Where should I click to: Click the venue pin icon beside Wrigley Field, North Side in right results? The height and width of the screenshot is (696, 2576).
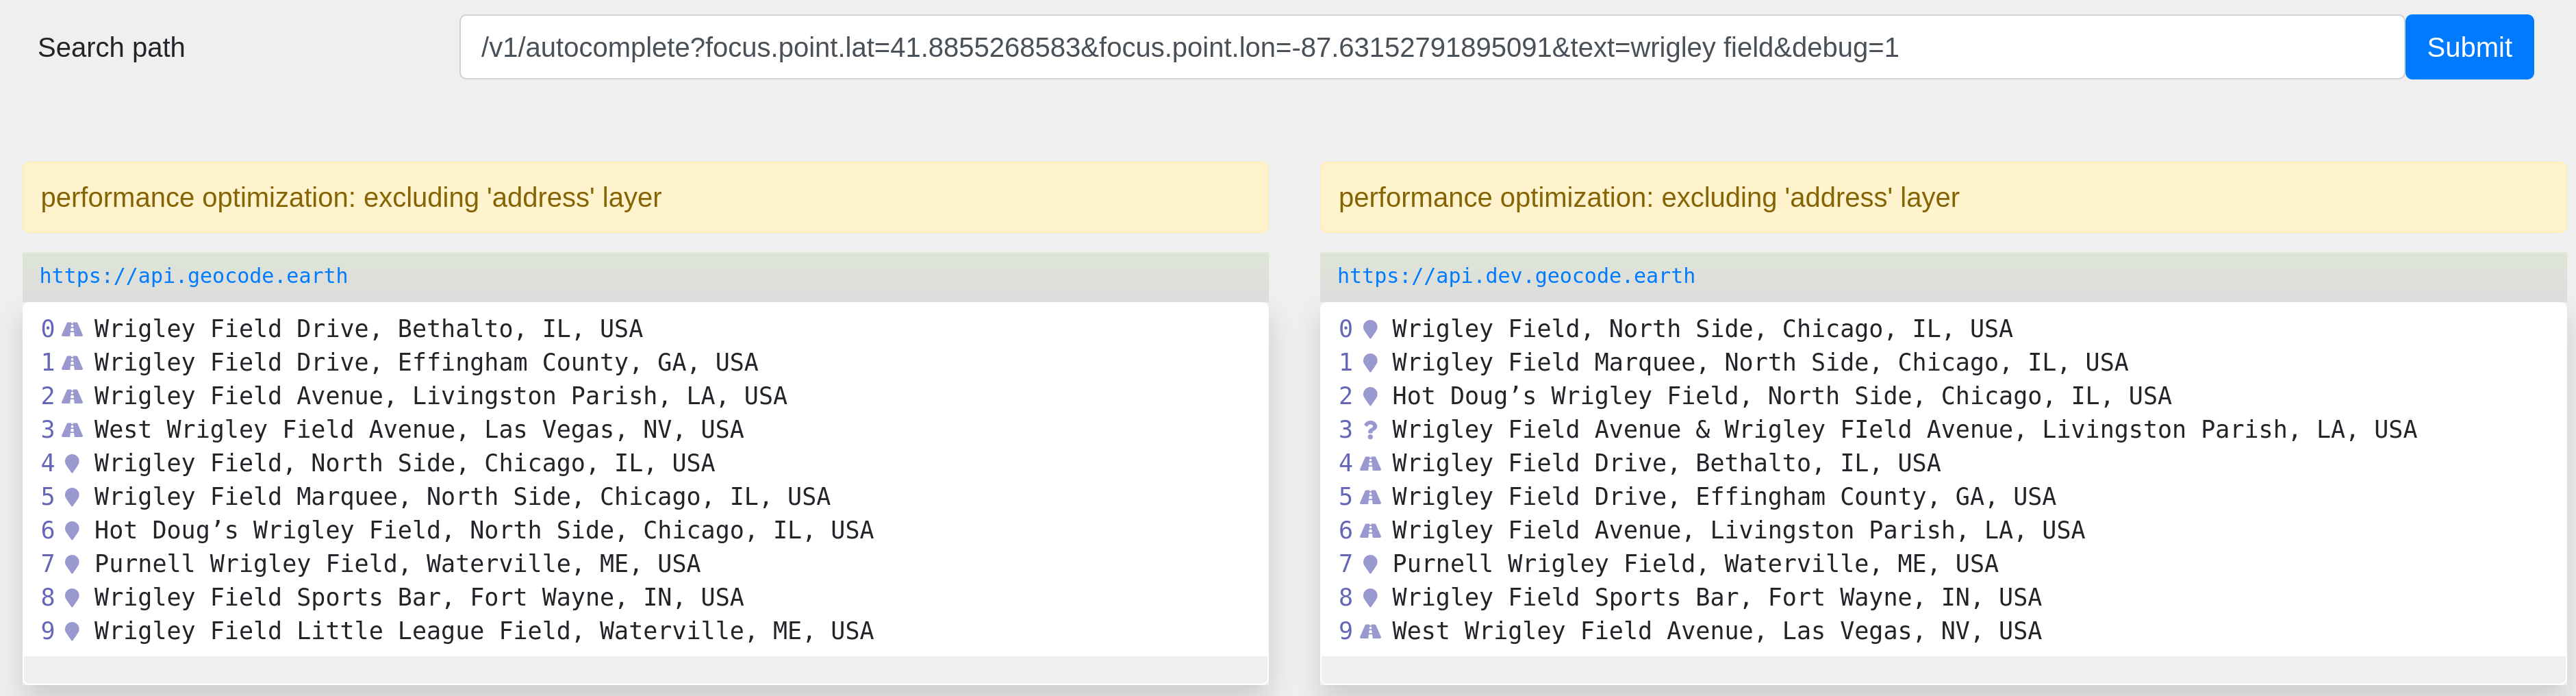point(1370,329)
